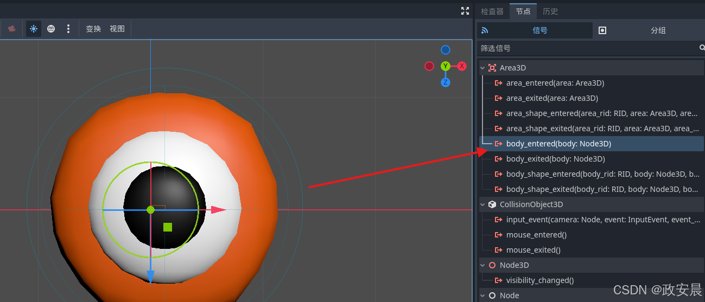Image resolution: width=705 pixels, height=302 pixels.
Task: Click the signal icon beside visibility_changed()
Action: click(499, 280)
